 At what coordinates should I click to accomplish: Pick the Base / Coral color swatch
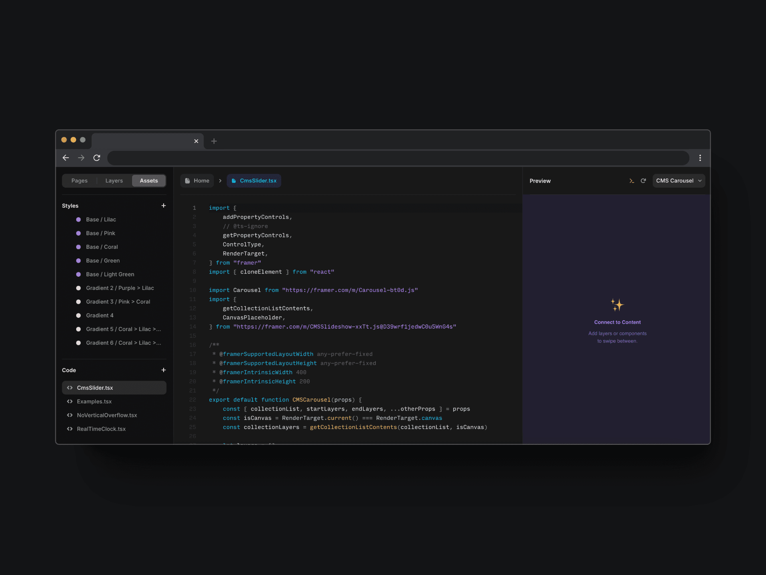[x=78, y=247]
